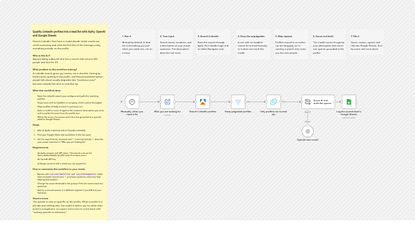This screenshot has width=415, height=249.
Task: Click the Model input connector under Score fit node
Action: coord(308,109)
